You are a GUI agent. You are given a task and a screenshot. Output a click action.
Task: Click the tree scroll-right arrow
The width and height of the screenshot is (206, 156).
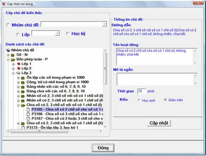click(x=101, y=131)
